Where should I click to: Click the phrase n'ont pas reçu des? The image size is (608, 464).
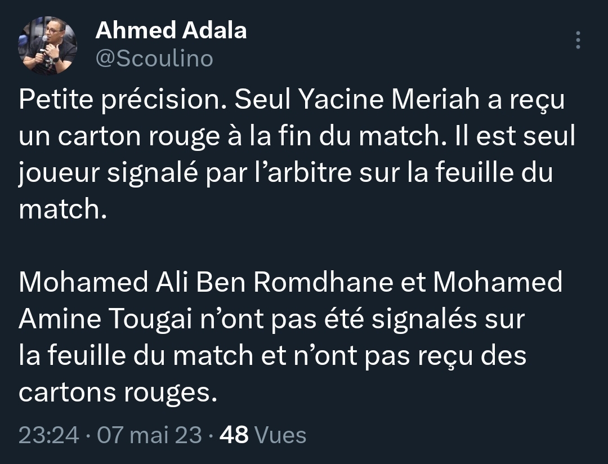pyautogui.click(x=410, y=355)
